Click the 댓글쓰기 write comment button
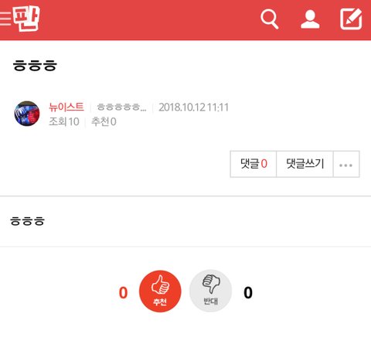This screenshot has width=371, height=358. [305, 164]
